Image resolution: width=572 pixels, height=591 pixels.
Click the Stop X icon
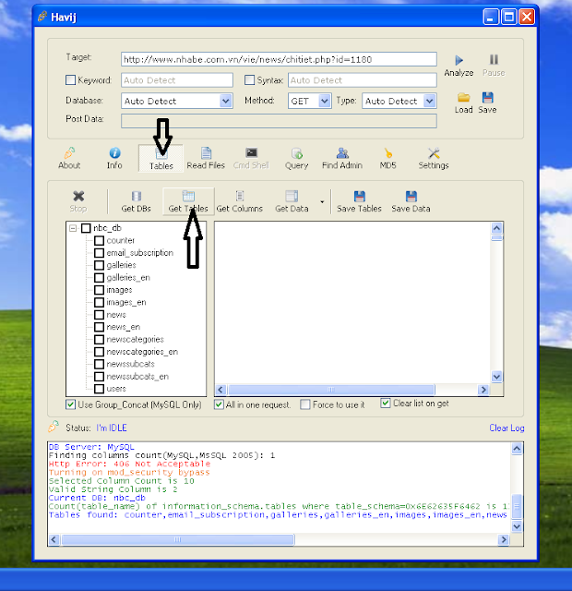(x=78, y=196)
